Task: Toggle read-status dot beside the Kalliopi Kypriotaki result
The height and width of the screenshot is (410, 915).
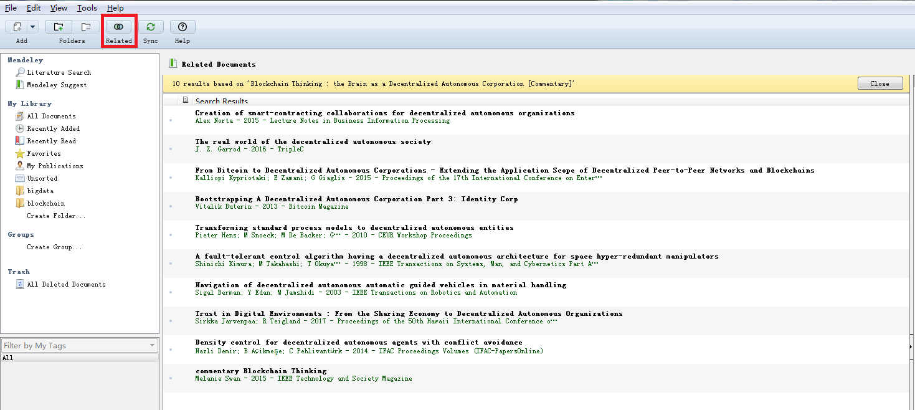Action: [x=171, y=178]
